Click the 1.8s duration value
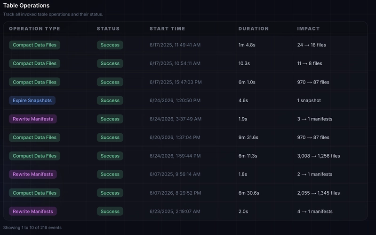Screen dimensions: 376x235 [243, 174]
